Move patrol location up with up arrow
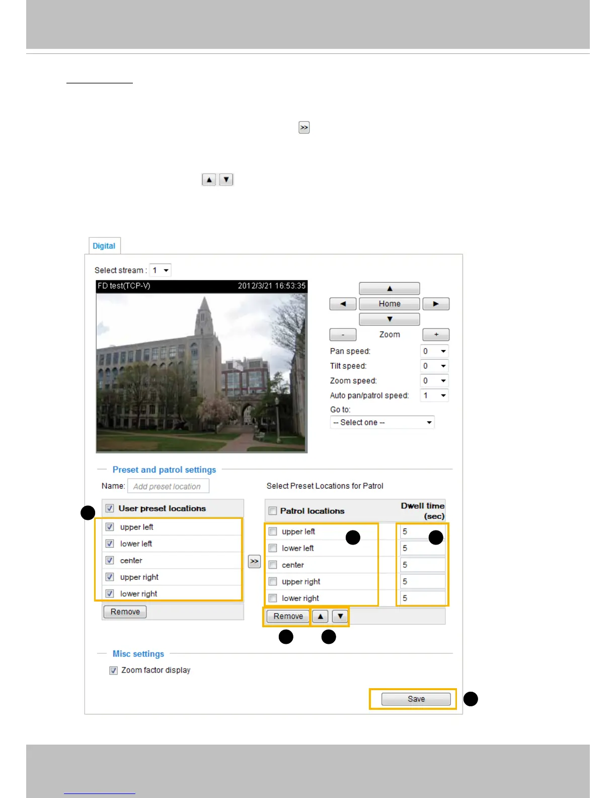The height and width of the screenshot is (798, 616). click(x=320, y=616)
